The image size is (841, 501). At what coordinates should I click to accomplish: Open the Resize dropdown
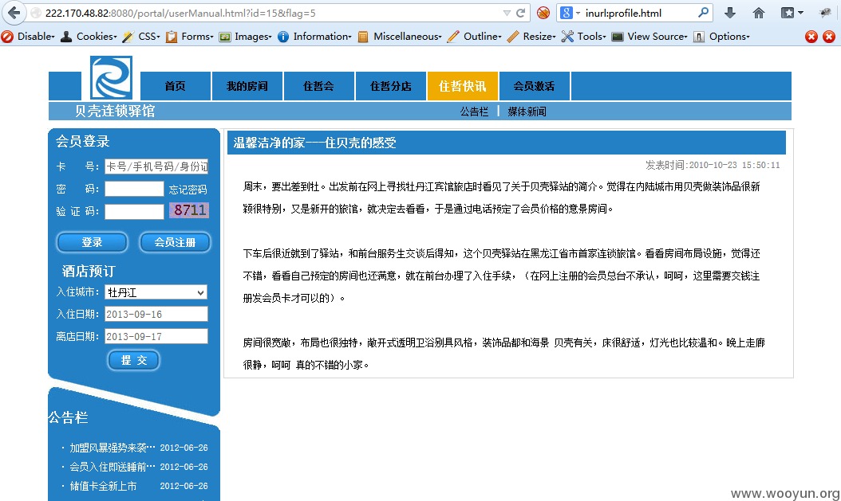pyautogui.click(x=539, y=37)
